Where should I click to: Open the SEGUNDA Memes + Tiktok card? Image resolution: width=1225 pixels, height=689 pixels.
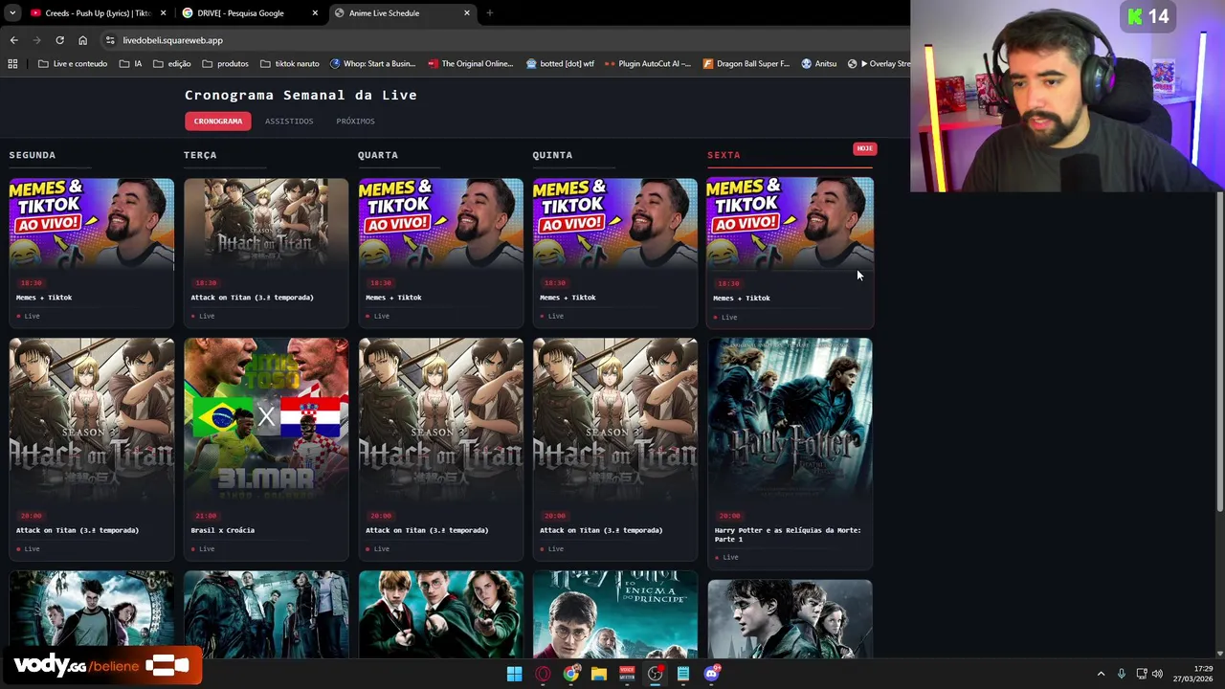coord(92,252)
